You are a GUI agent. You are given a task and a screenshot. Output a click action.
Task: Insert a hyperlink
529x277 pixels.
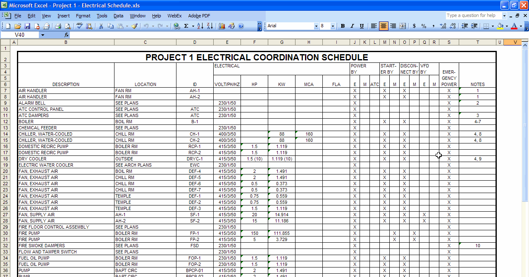(176, 26)
